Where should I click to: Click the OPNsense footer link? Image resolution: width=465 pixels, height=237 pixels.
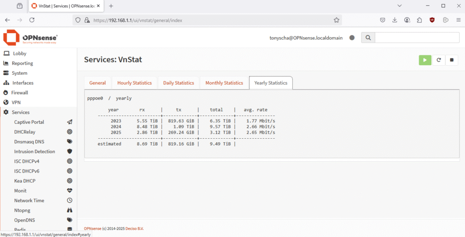tap(93, 229)
